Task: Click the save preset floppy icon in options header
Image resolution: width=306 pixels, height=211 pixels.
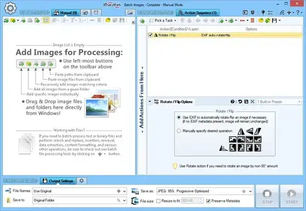Action: pyautogui.click(x=246, y=101)
